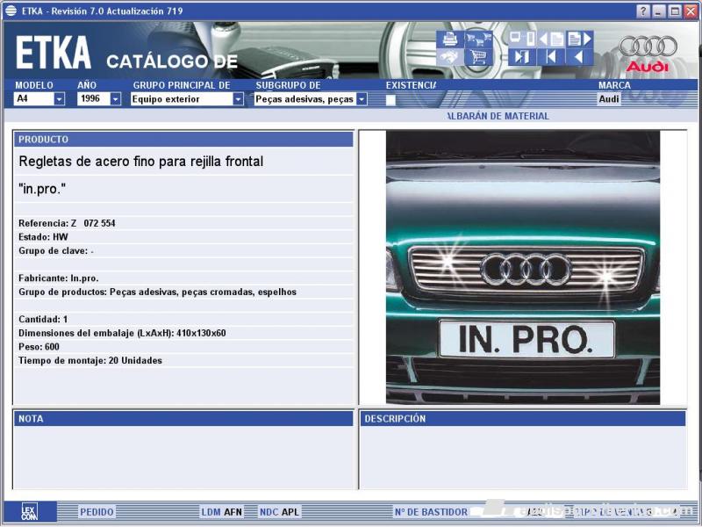
Task: Go to next page with right-arrow document icon
Action: point(580,39)
